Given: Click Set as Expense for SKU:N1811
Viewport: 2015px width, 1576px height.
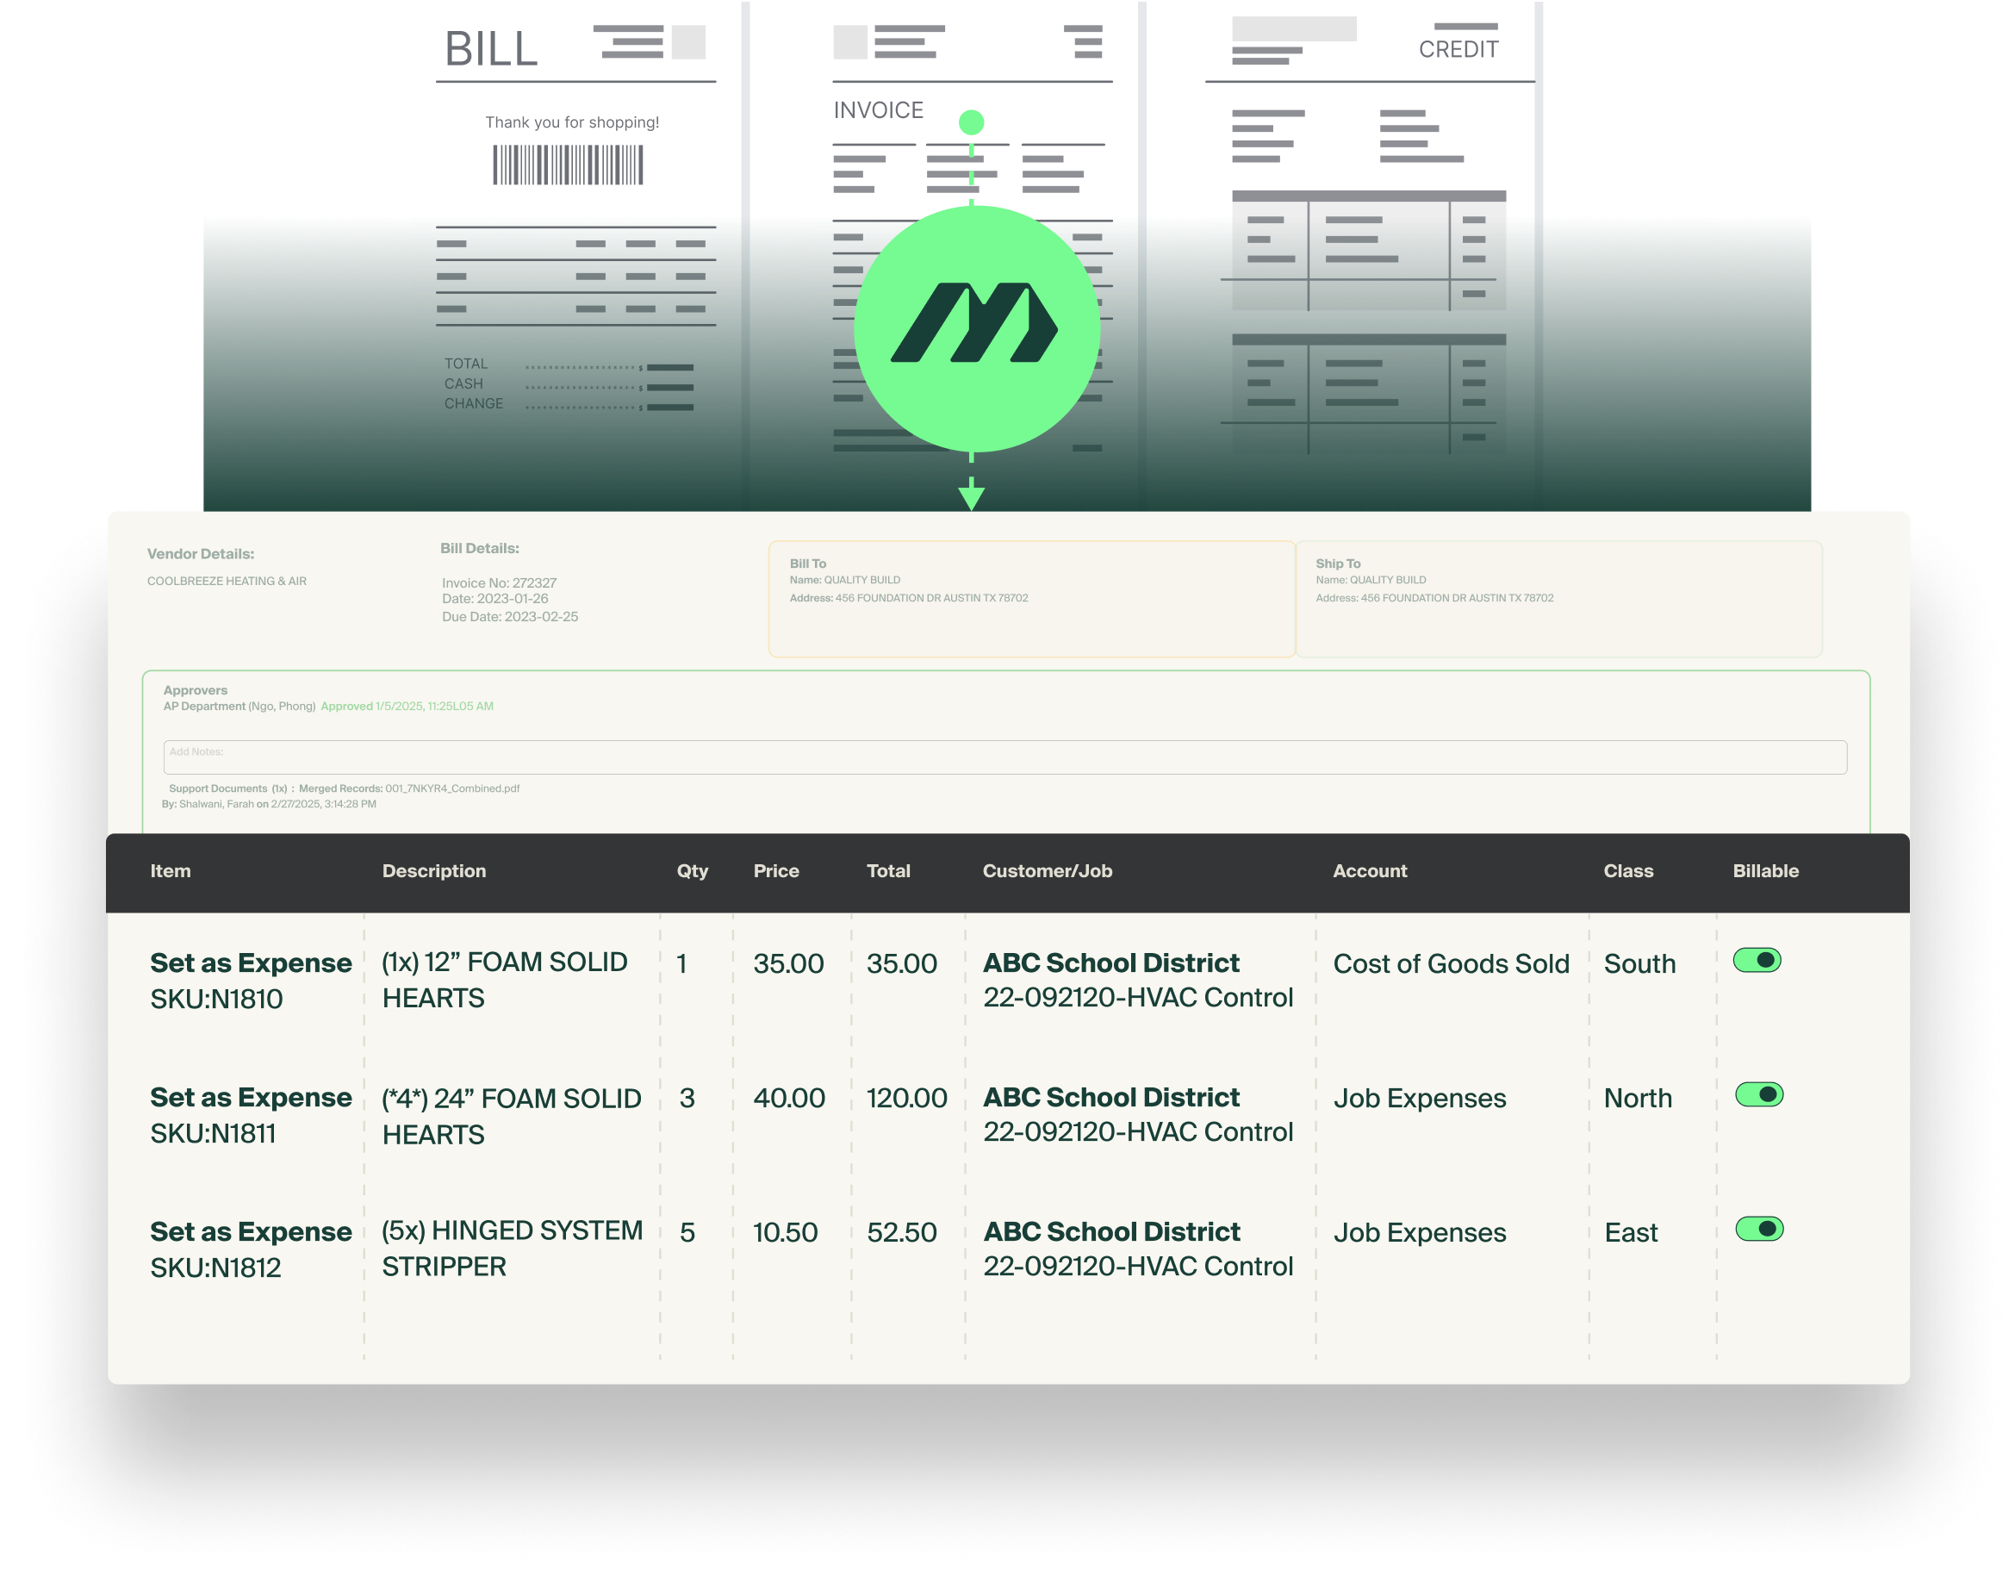Looking at the screenshot, I should coord(251,1097).
